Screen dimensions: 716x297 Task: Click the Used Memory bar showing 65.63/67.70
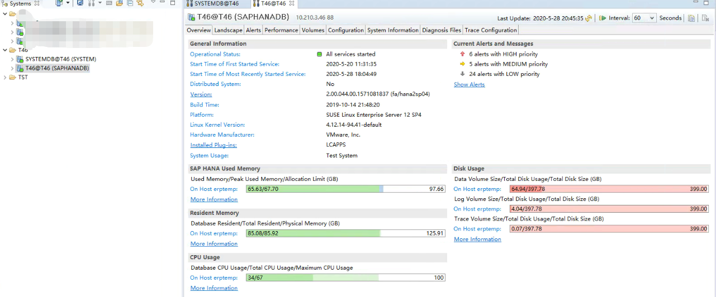pyautogui.click(x=345, y=189)
